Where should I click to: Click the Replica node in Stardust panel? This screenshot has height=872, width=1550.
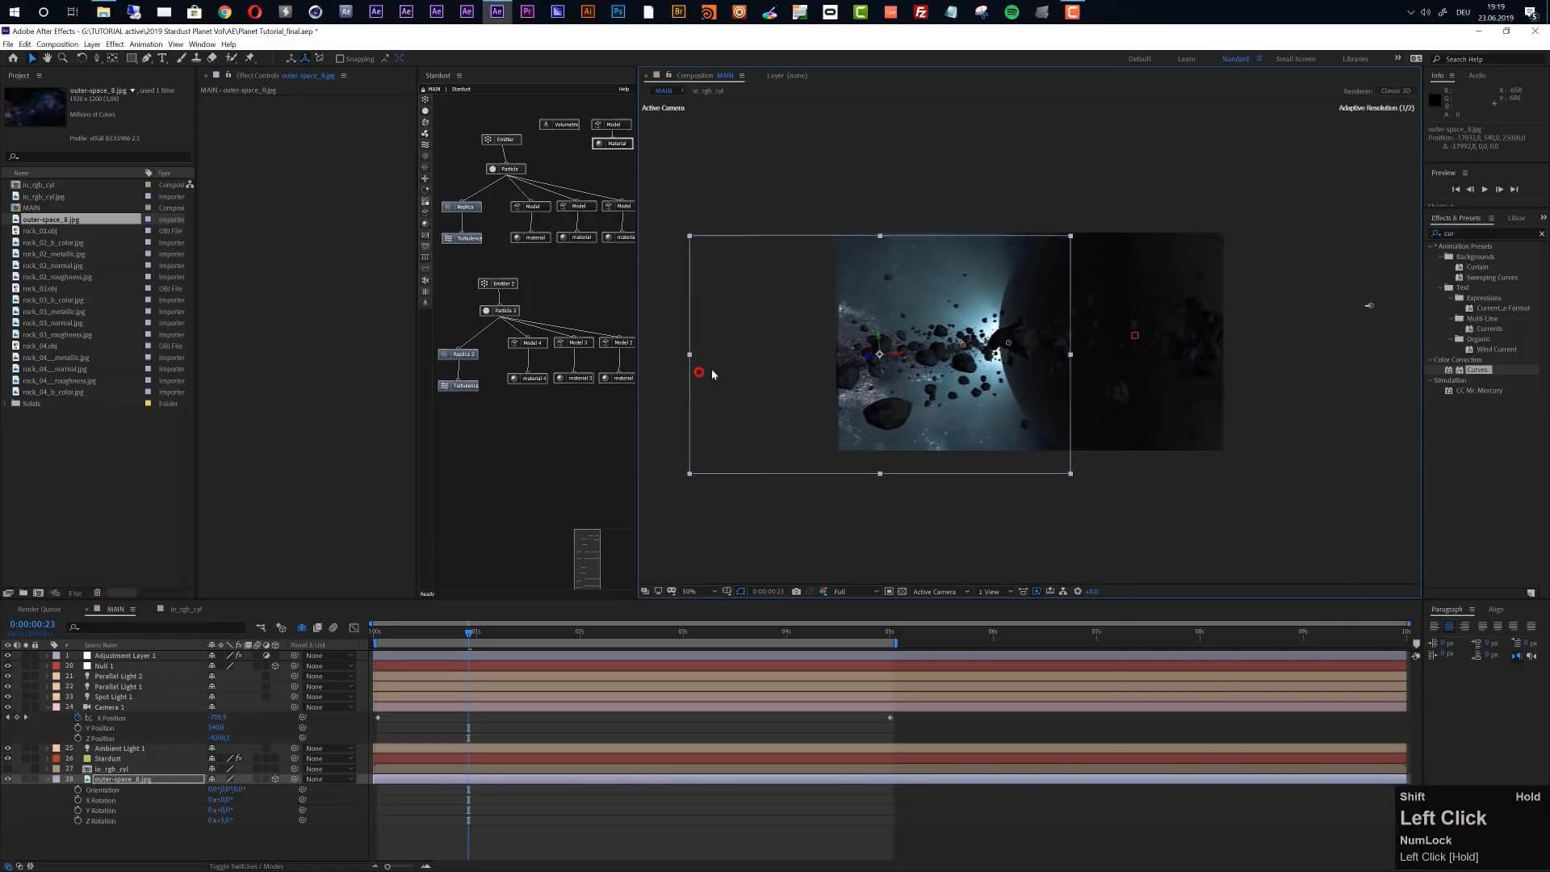pos(462,207)
